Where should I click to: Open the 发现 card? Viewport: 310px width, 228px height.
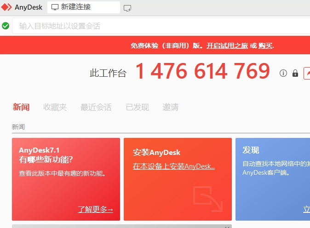[273, 179]
